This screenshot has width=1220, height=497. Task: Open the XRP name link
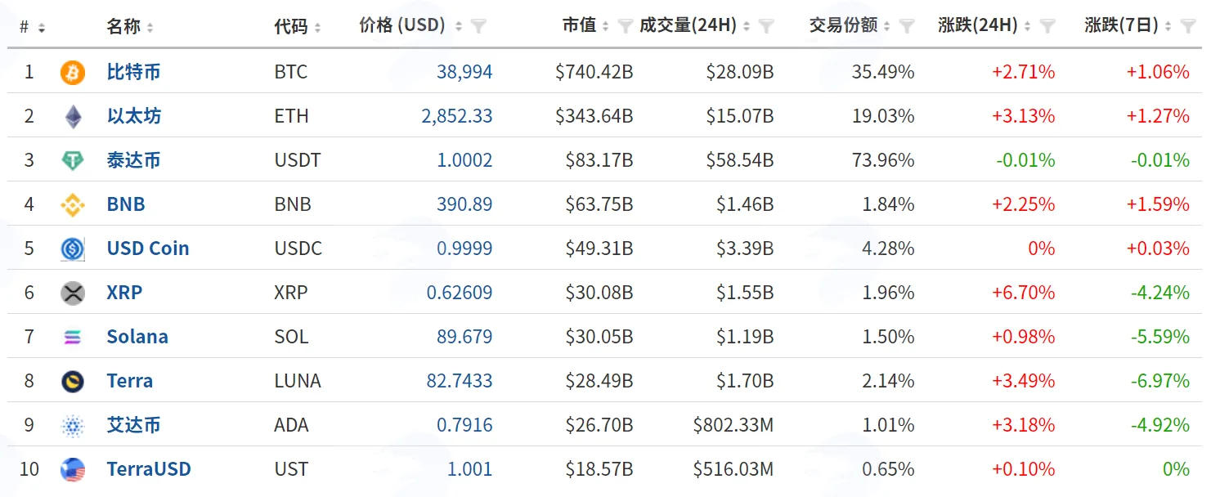(124, 293)
